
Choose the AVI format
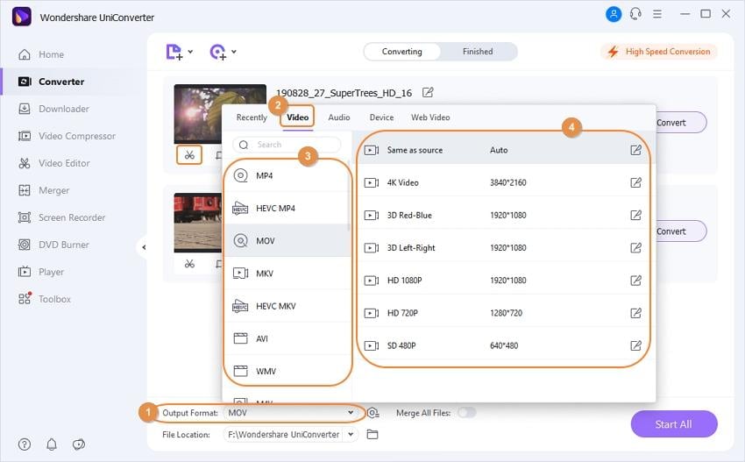click(287, 338)
